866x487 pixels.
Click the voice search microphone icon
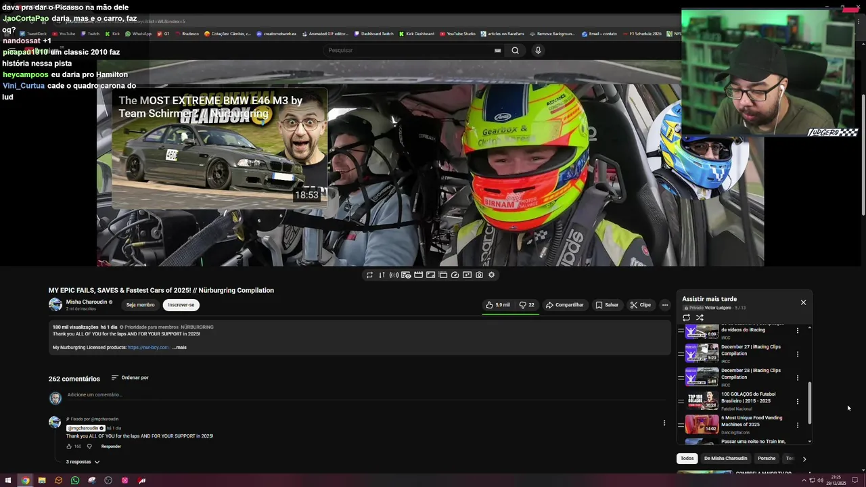pyautogui.click(x=538, y=50)
